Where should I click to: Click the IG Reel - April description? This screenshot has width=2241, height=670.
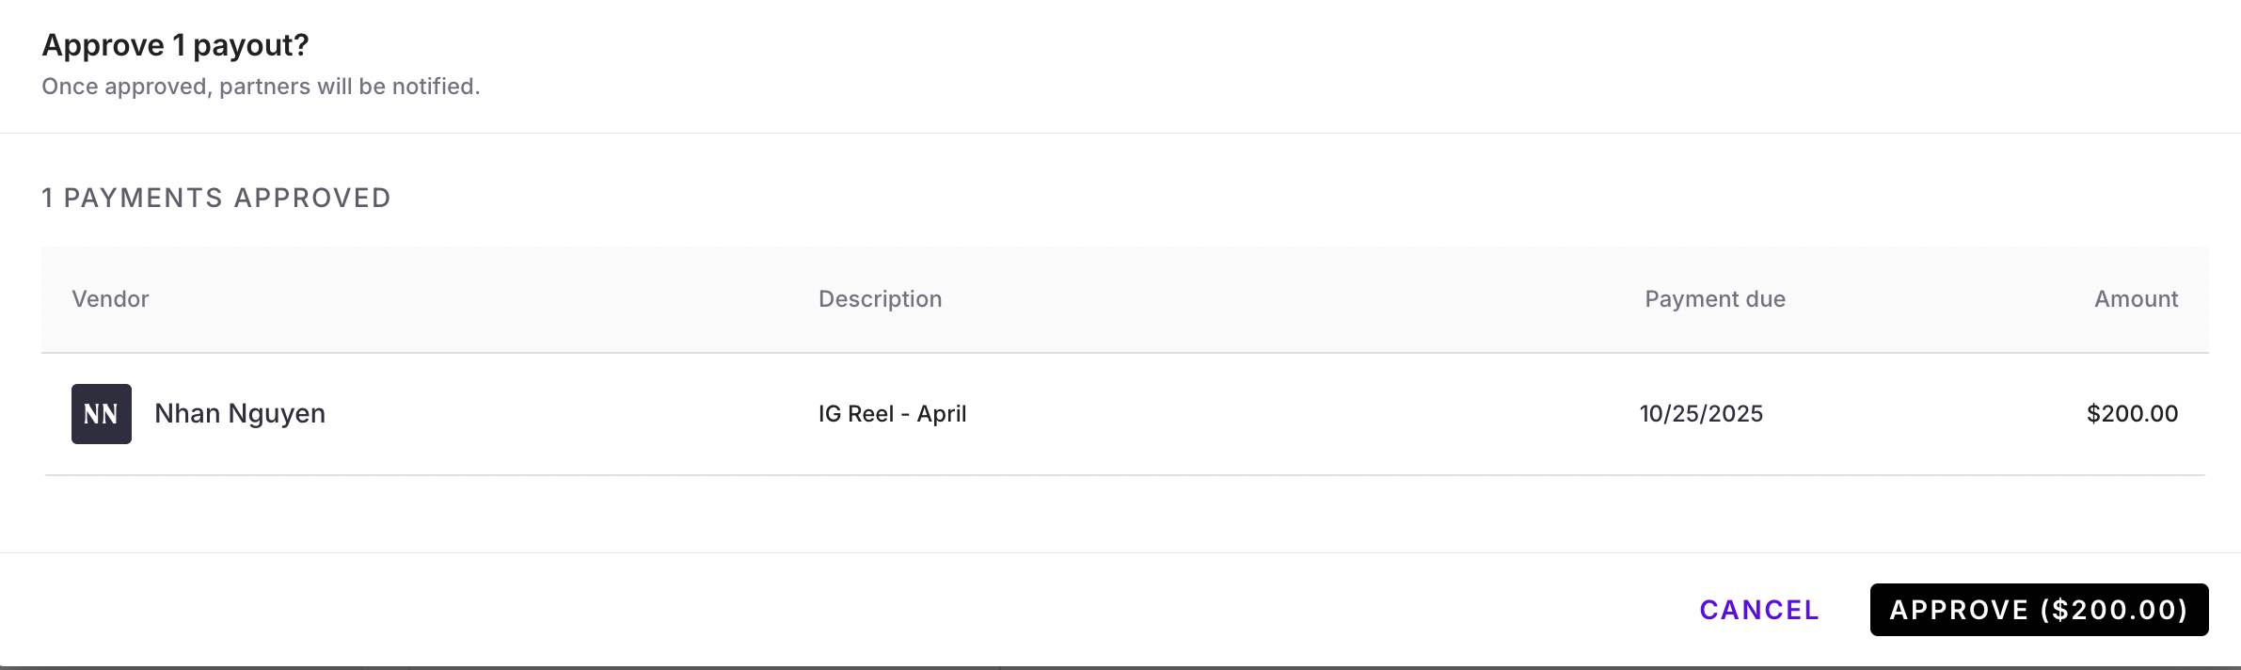(892, 414)
